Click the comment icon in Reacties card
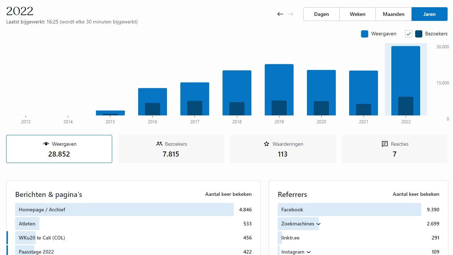 tap(385, 144)
